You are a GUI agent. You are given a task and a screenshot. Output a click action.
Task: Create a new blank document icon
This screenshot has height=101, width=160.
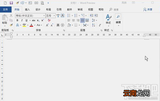5,3
